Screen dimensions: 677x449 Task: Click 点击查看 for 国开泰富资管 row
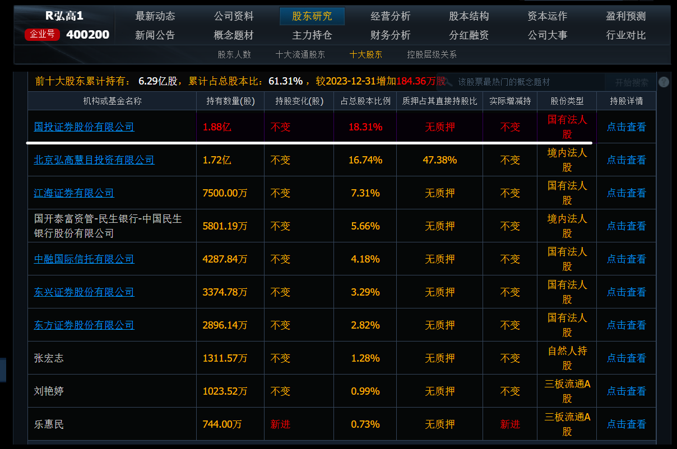tap(627, 226)
